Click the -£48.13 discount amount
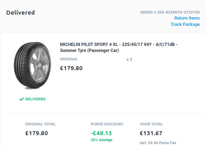Image resolution: width=205 pixels, height=148 pixels. pos(101,133)
